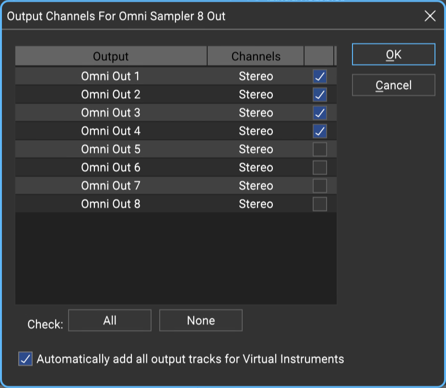
Task: Click the Stereo cell for Omni Out 1
Action: coord(256,76)
